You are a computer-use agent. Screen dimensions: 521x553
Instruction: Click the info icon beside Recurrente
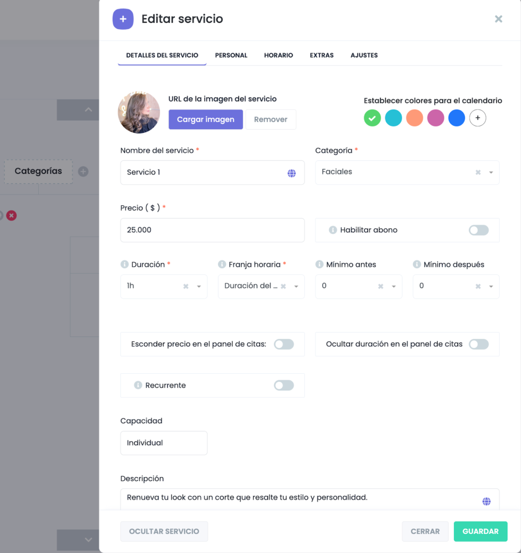138,386
